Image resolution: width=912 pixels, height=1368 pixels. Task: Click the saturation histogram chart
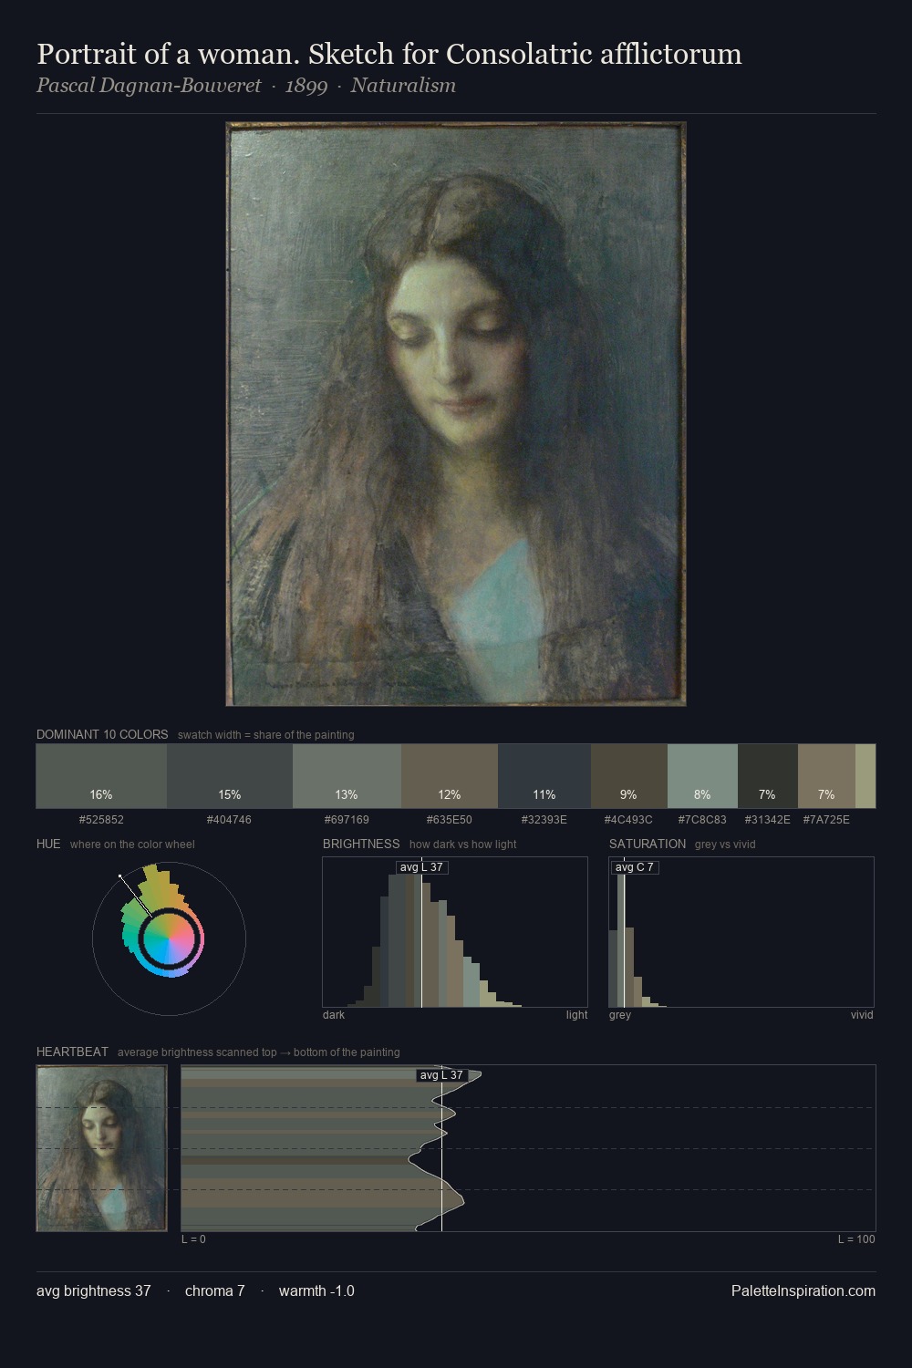741,932
